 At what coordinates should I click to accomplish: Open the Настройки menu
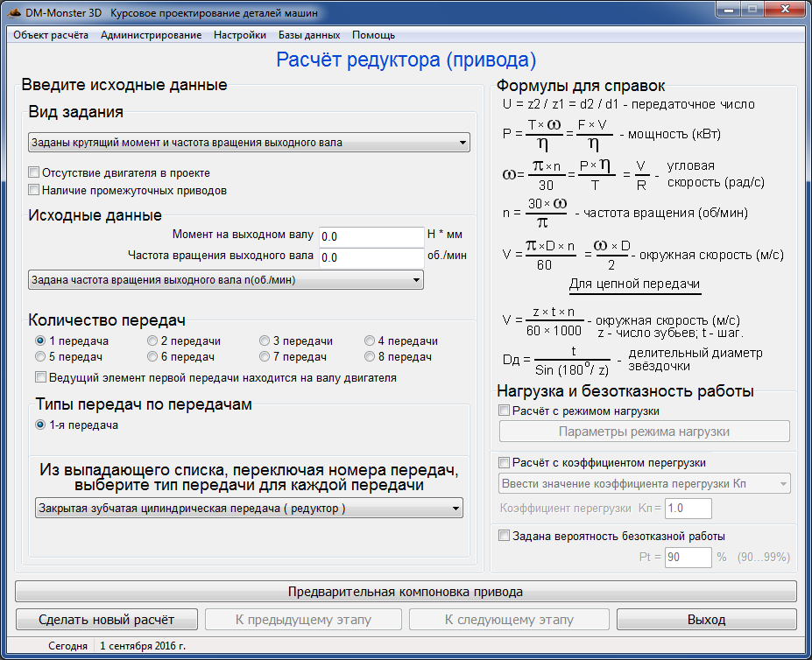click(x=240, y=35)
